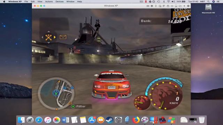Open the View menu
The height and width of the screenshot is (125, 223).
[40, 1]
